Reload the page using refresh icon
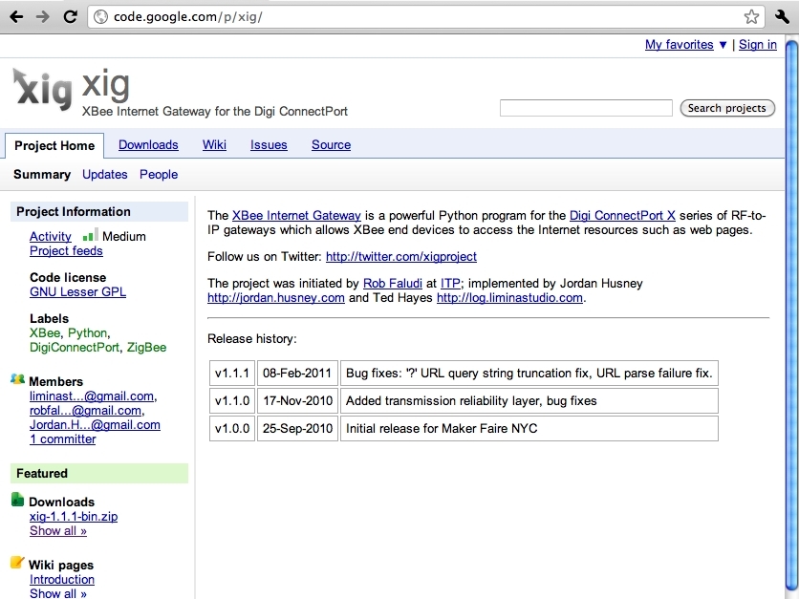This screenshot has width=799, height=599. click(x=70, y=17)
